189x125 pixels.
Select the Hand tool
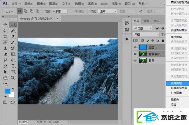click(5, 78)
